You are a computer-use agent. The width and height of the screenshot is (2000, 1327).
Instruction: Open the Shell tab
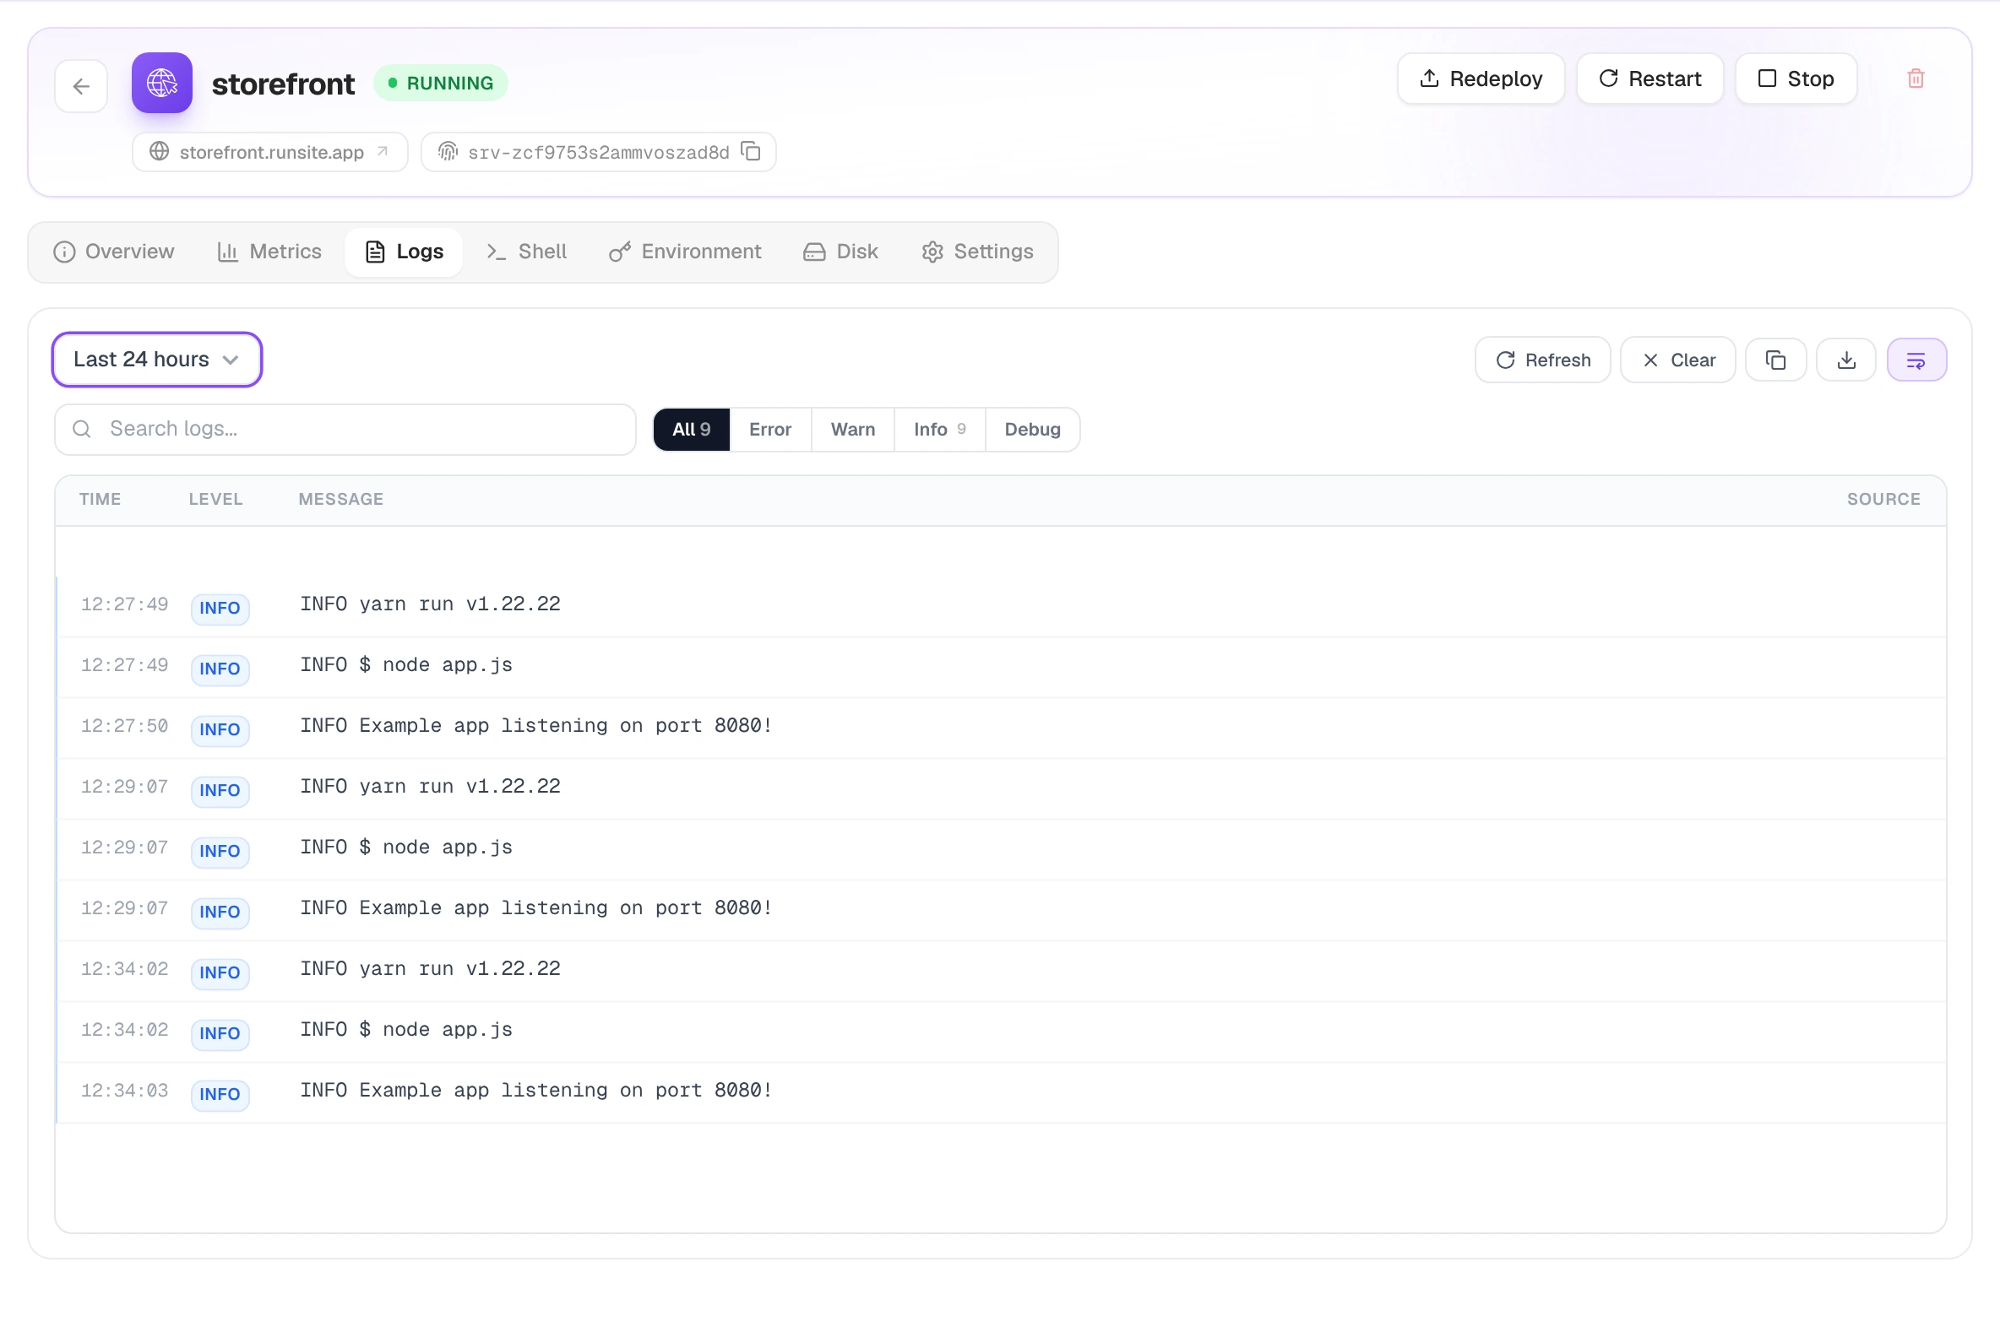tap(527, 252)
